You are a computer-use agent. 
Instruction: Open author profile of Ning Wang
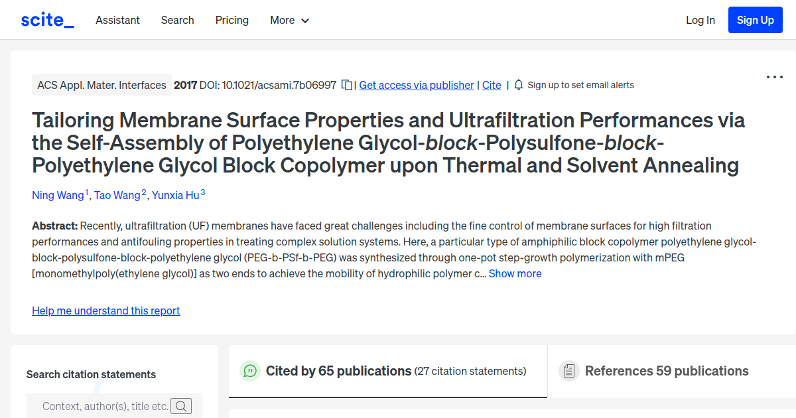click(58, 195)
